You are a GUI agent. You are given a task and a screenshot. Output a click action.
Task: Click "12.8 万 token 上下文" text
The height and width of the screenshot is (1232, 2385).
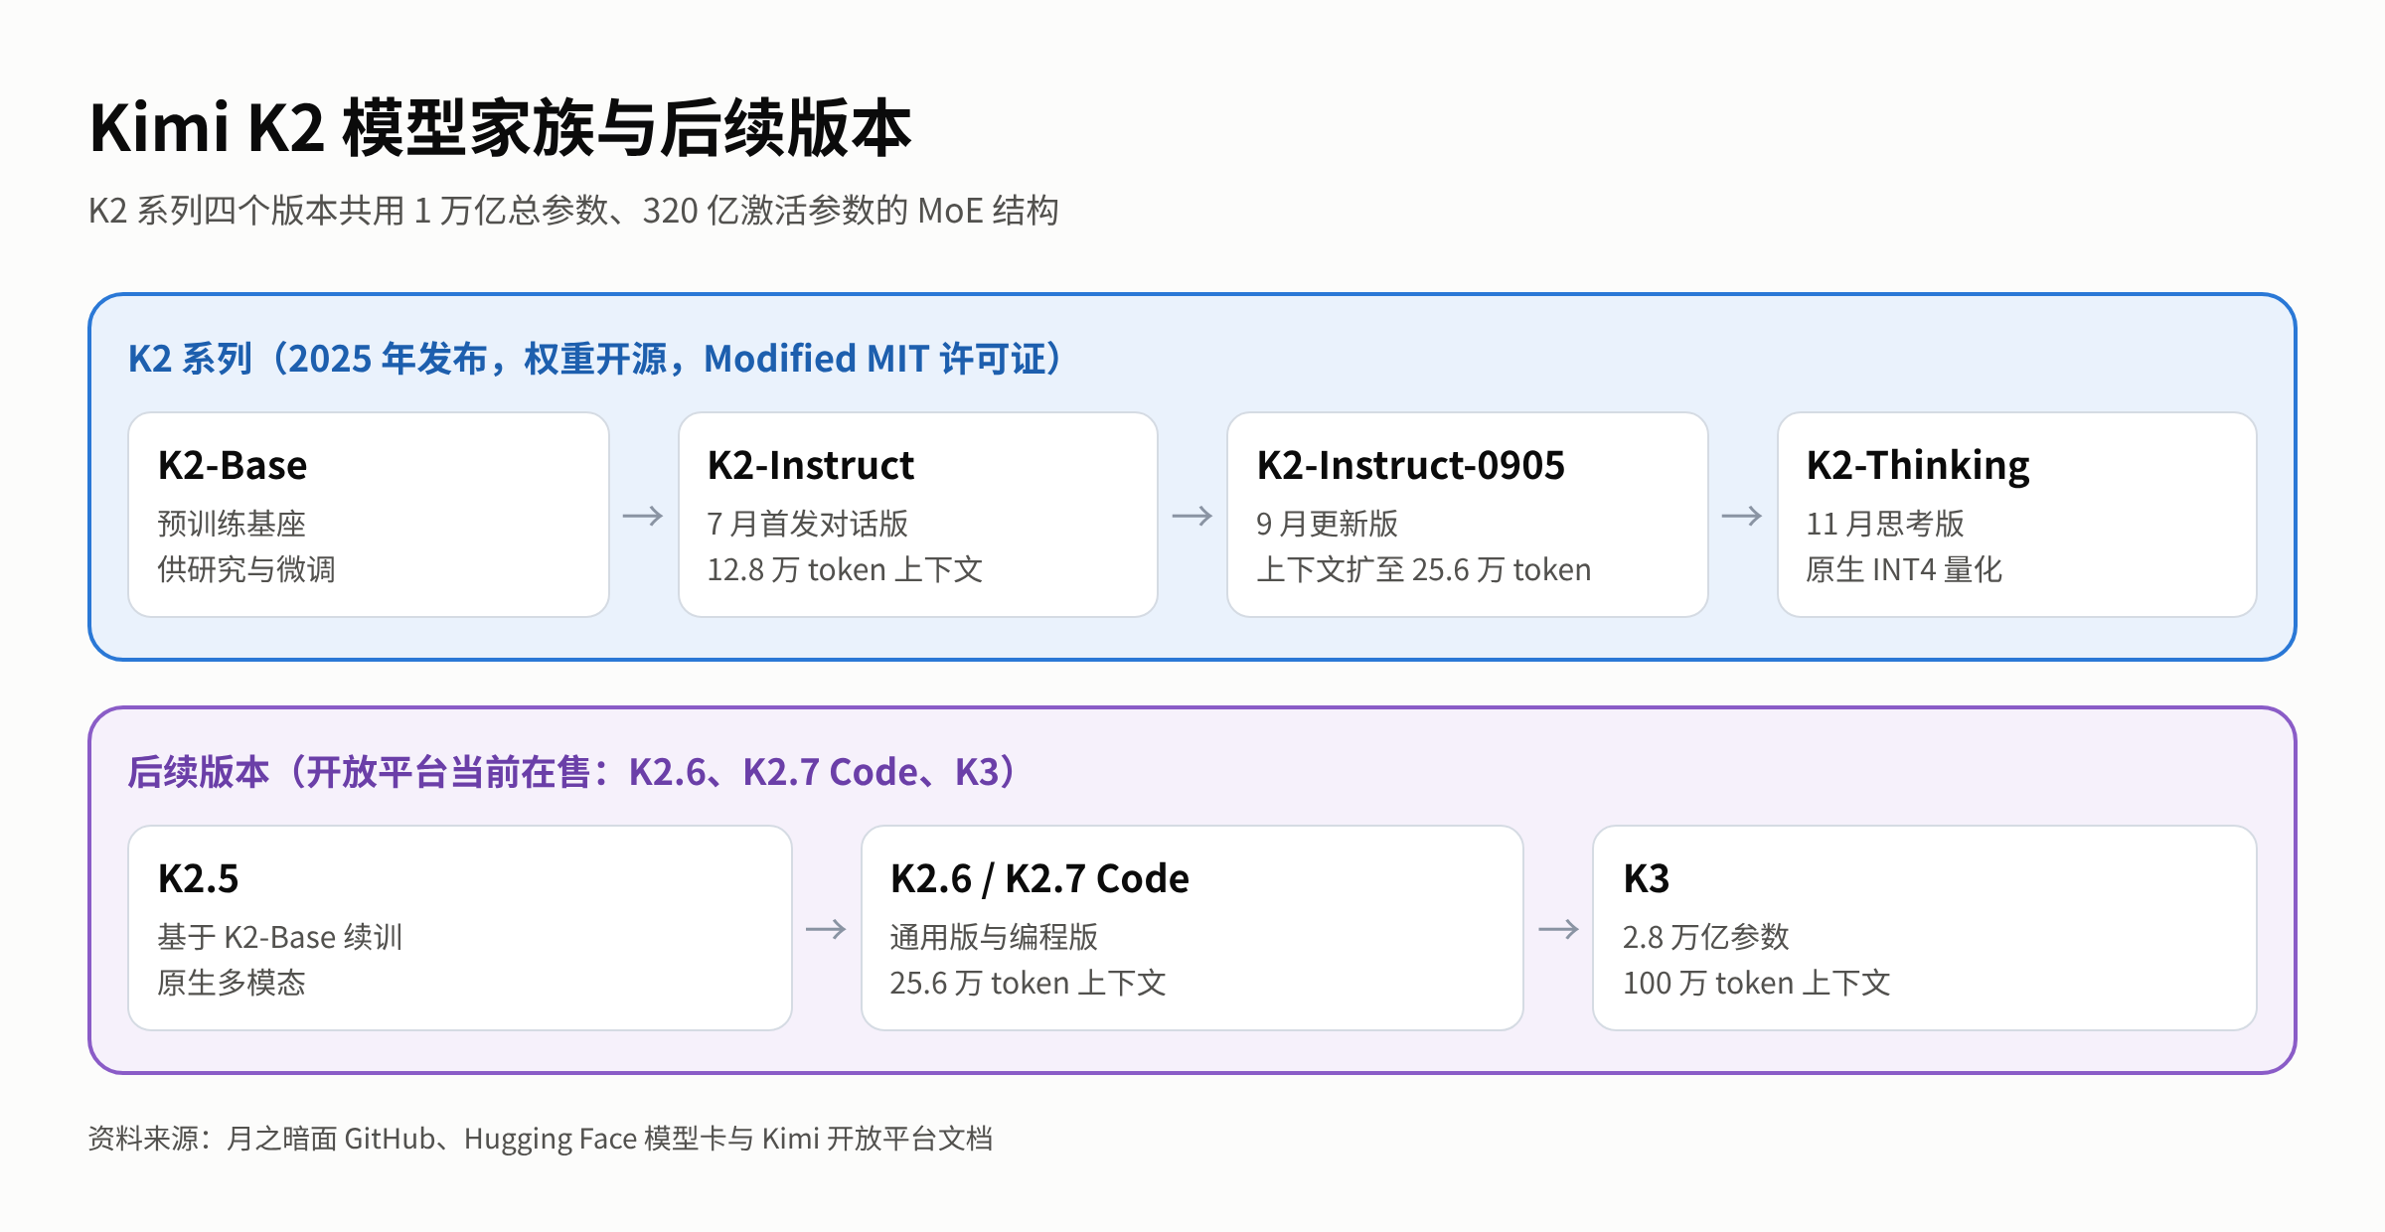(845, 569)
